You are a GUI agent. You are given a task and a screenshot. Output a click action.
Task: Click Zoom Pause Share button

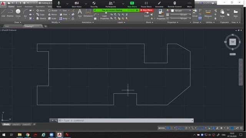(146, 4)
